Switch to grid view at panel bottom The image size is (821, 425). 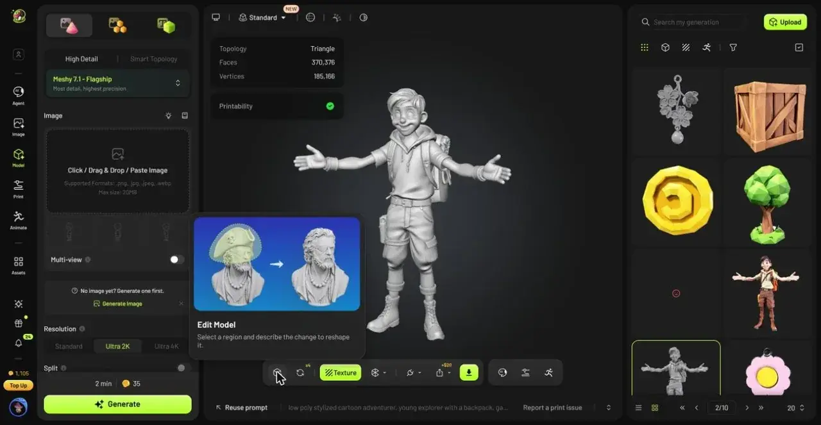655,408
